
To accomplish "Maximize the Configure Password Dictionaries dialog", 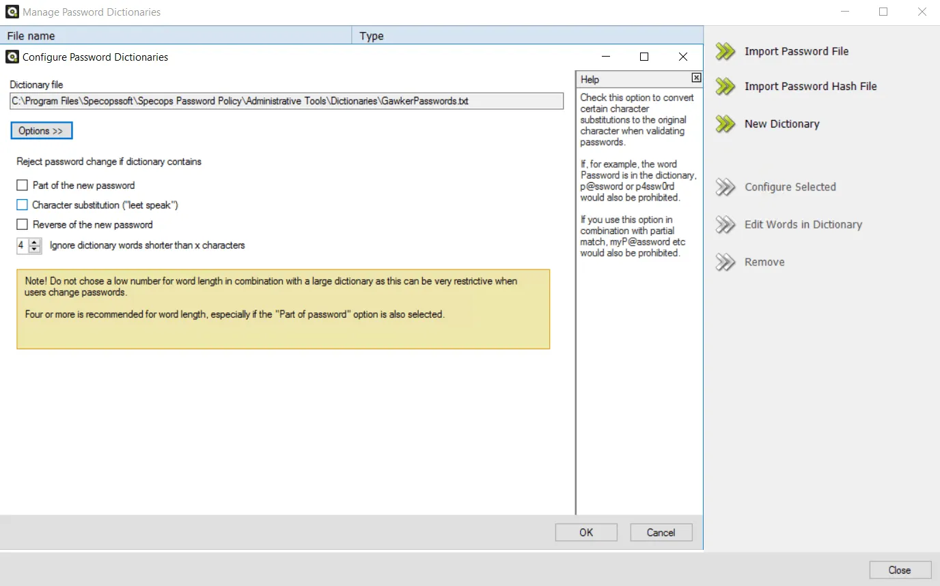I will click(644, 57).
